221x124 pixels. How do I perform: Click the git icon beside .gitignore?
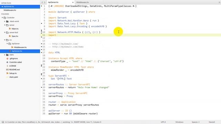tap(7, 59)
